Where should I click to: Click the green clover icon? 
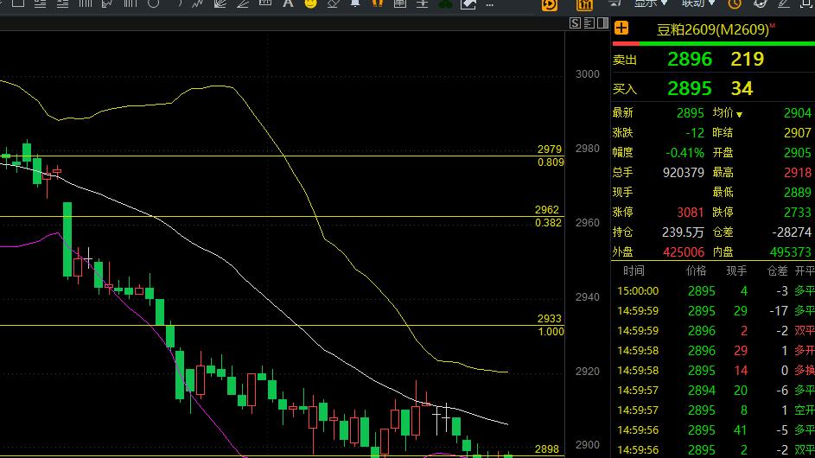tap(445, 4)
